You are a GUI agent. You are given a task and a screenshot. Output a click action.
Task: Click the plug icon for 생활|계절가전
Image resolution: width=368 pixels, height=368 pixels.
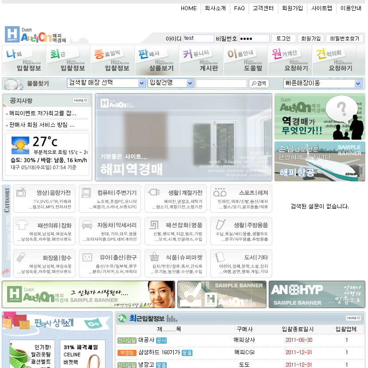tap(154, 192)
